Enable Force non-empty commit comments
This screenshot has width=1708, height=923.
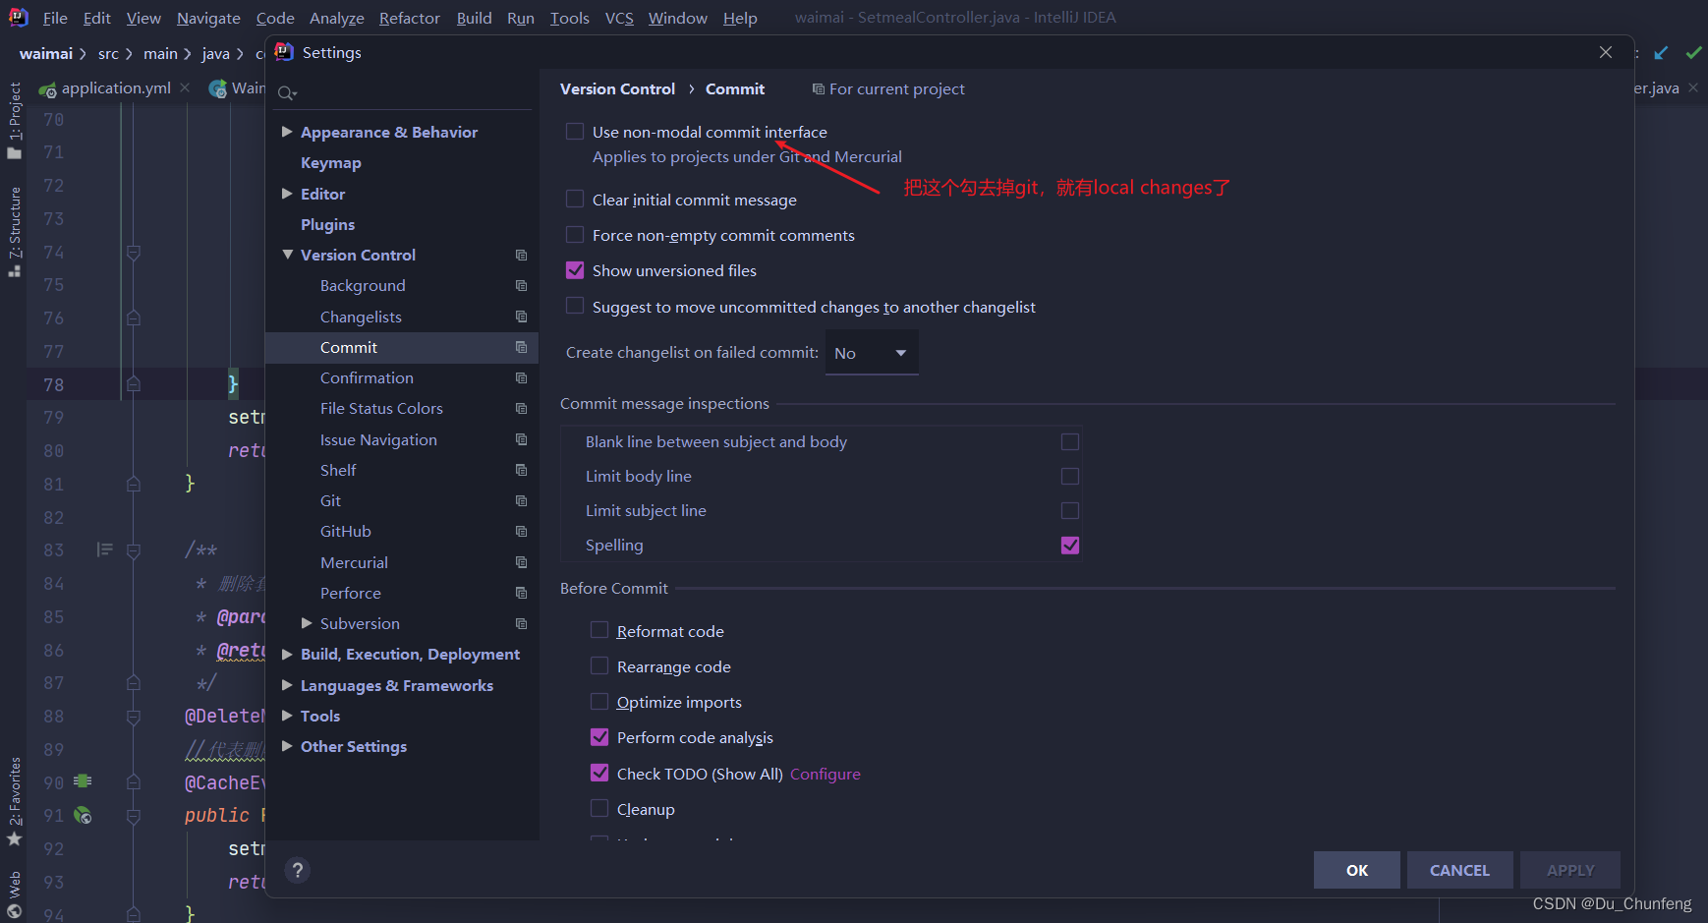(x=575, y=234)
